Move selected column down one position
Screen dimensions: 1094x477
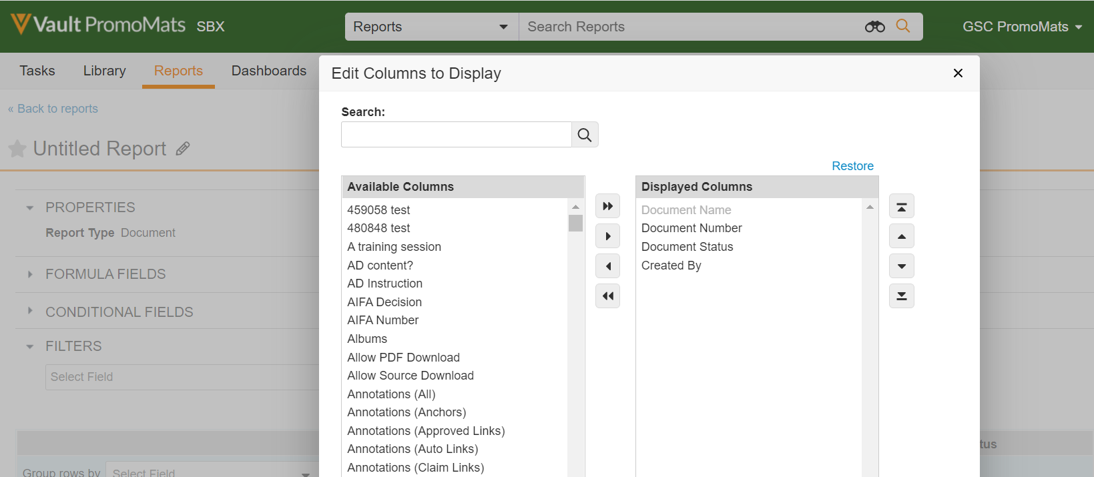pyautogui.click(x=901, y=266)
